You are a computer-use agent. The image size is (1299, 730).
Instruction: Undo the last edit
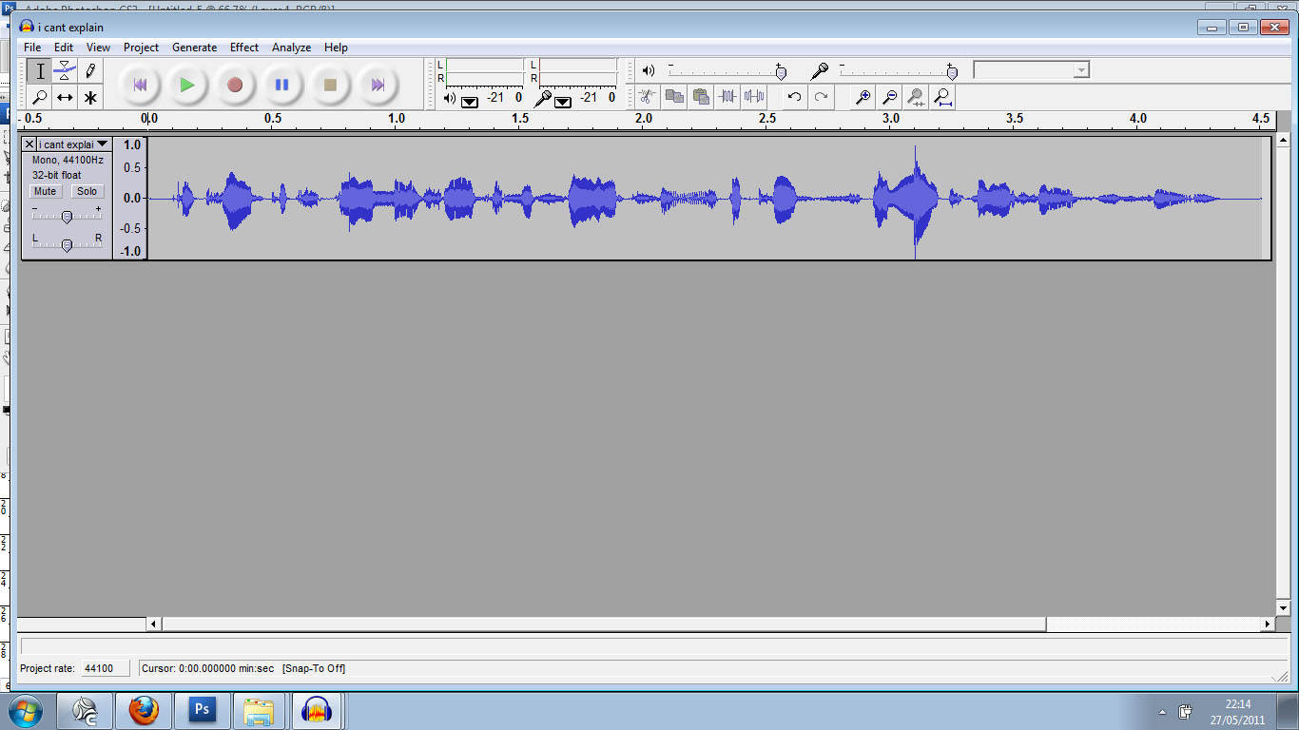794,97
